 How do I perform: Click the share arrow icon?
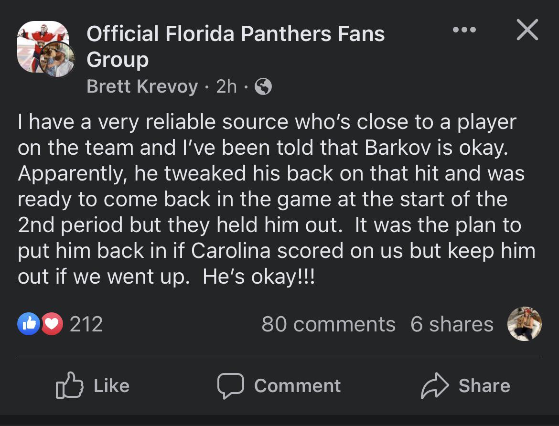[x=434, y=386]
